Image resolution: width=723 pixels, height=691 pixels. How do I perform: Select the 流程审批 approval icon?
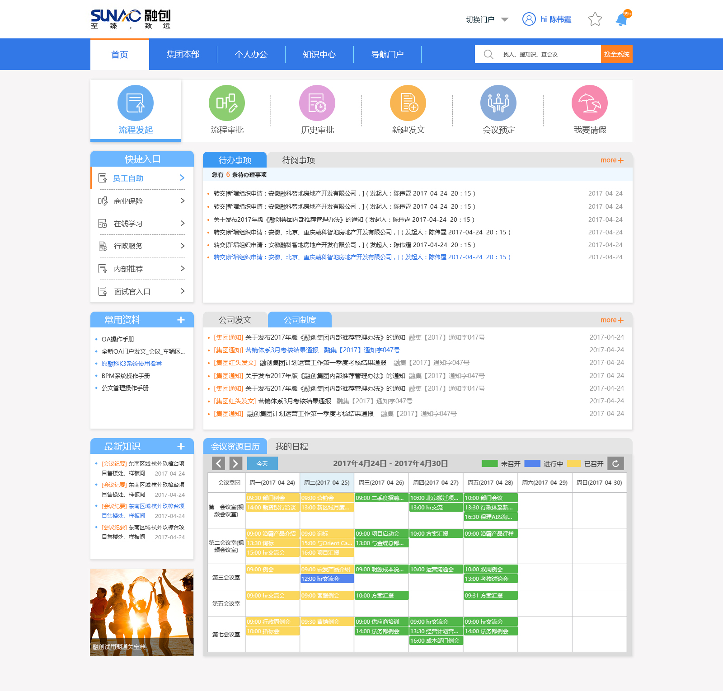click(x=226, y=103)
